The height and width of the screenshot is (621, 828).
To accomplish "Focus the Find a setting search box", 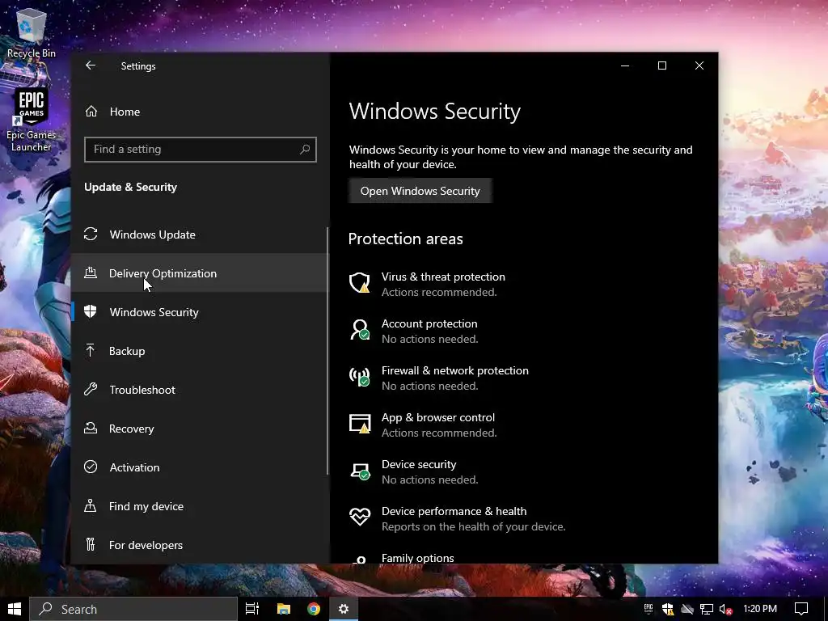I will [201, 150].
